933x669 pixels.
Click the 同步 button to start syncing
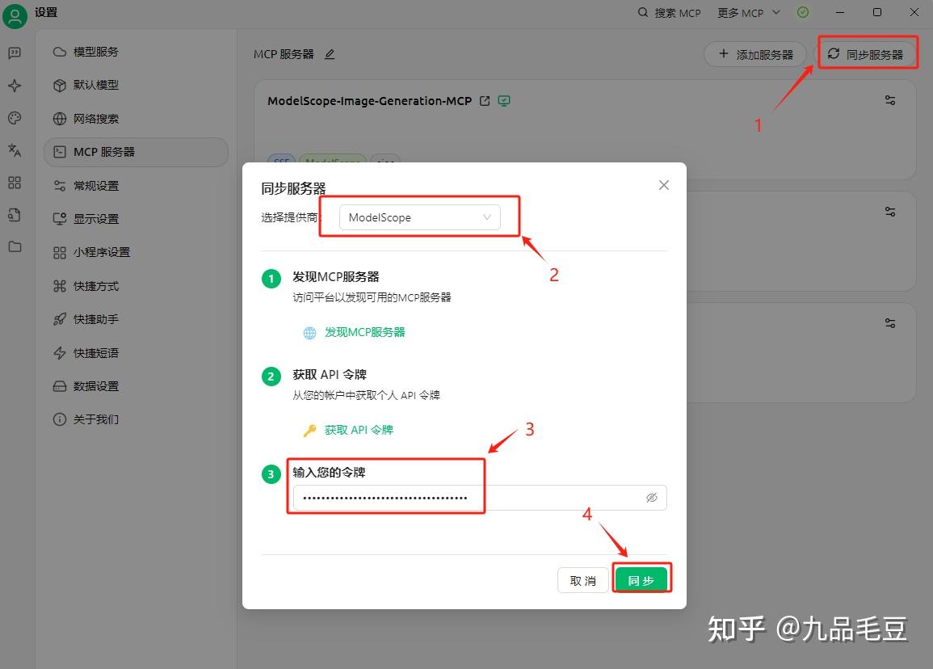tap(641, 579)
